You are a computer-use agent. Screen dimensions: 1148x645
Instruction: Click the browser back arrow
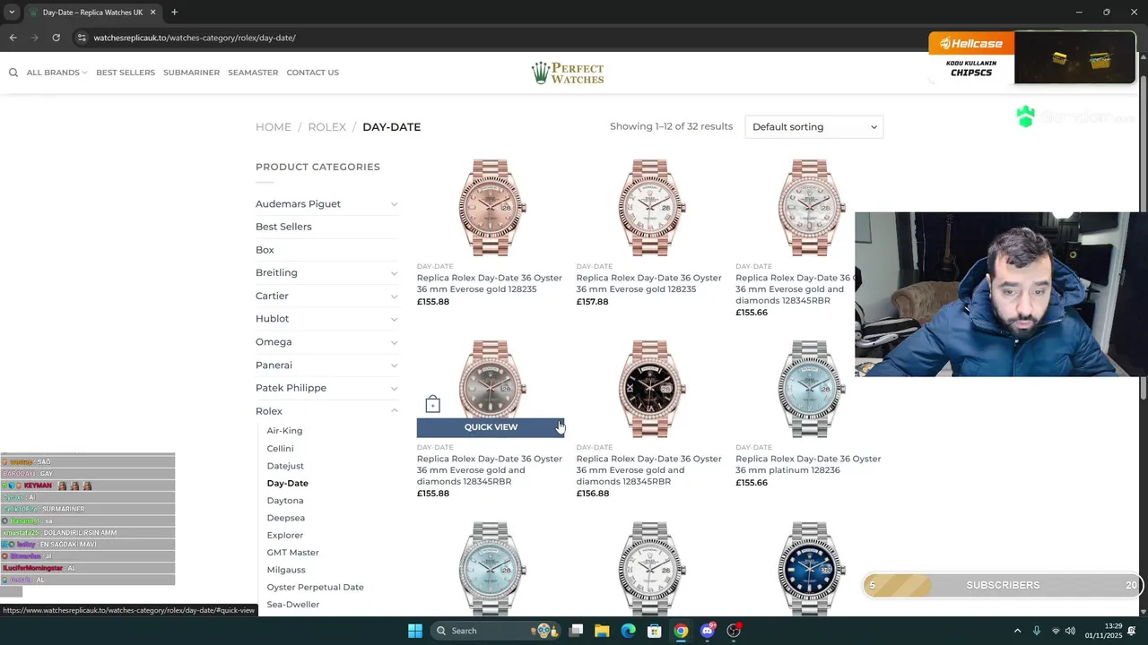(13, 38)
